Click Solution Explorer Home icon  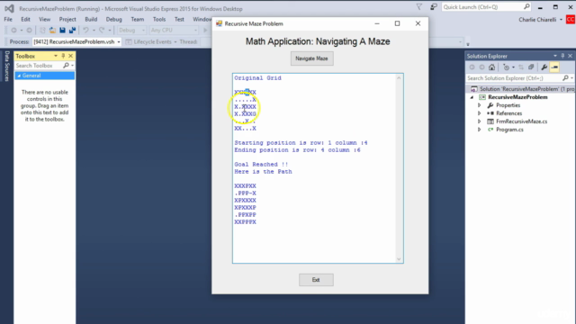point(492,67)
